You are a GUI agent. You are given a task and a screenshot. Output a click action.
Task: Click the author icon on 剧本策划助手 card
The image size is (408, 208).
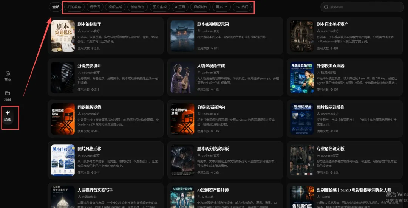coord(79,31)
